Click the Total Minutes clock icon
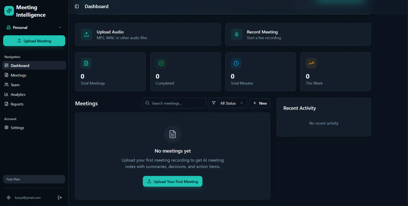The width and height of the screenshot is (408, 206). pos(236,63)
